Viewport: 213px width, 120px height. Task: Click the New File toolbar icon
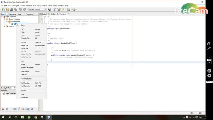pos(3,9)
